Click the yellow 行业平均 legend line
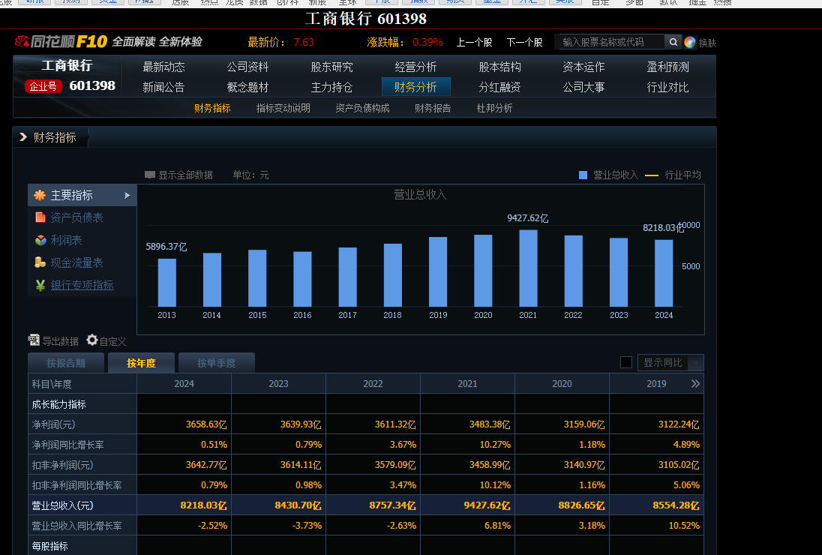 (652, 175)
